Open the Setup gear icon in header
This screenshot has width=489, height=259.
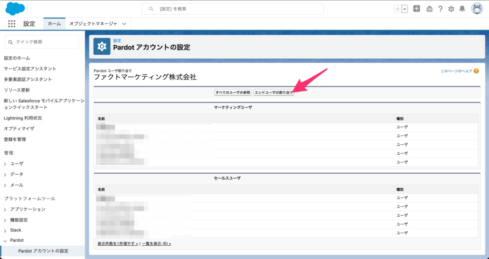pos(451,9)
